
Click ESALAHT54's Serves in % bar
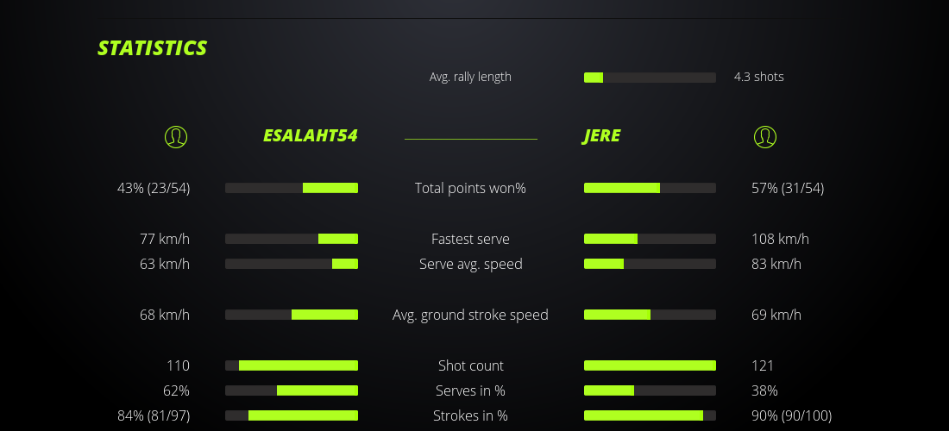coord(292,390)
